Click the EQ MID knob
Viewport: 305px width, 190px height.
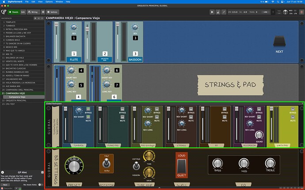pyautogui.click(x=244, y=164)
